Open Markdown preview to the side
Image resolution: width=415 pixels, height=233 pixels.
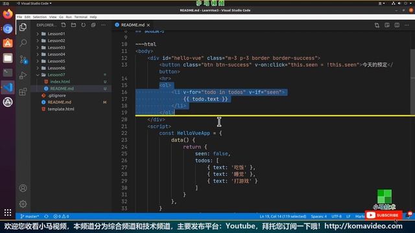coord(387,25)
